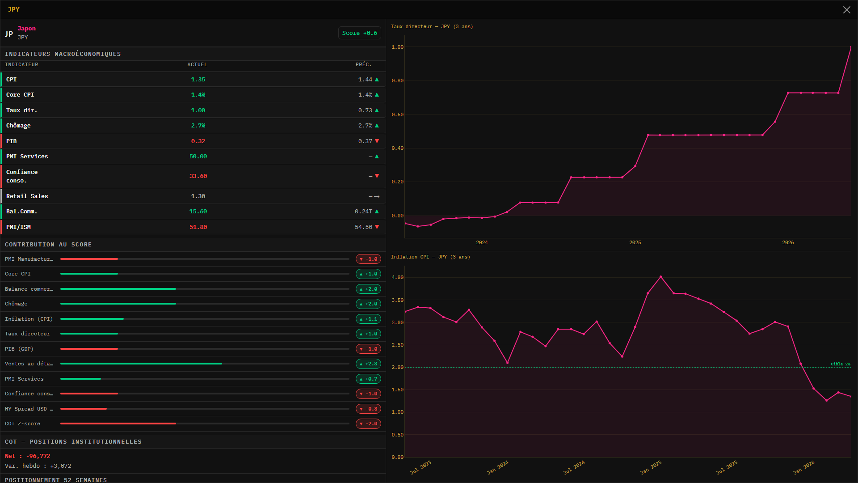Click the -1.0 badge for PMI Manufacturing
Viewport: 858px width, 483px height.
click(369, 259)
